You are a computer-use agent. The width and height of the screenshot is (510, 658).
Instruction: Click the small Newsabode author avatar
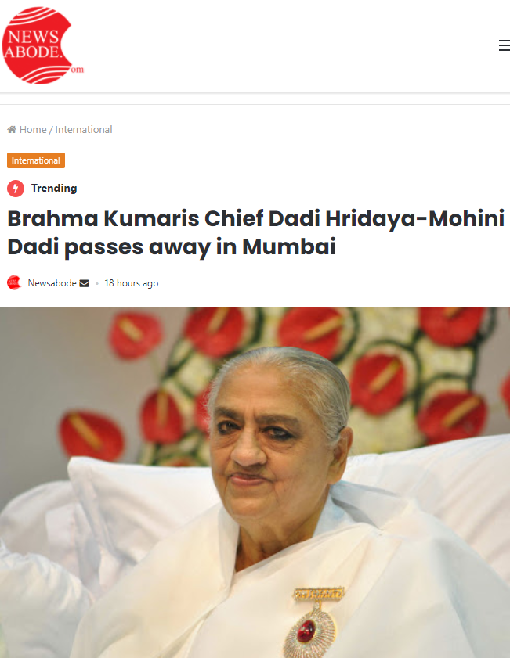(x=14, y=282)
